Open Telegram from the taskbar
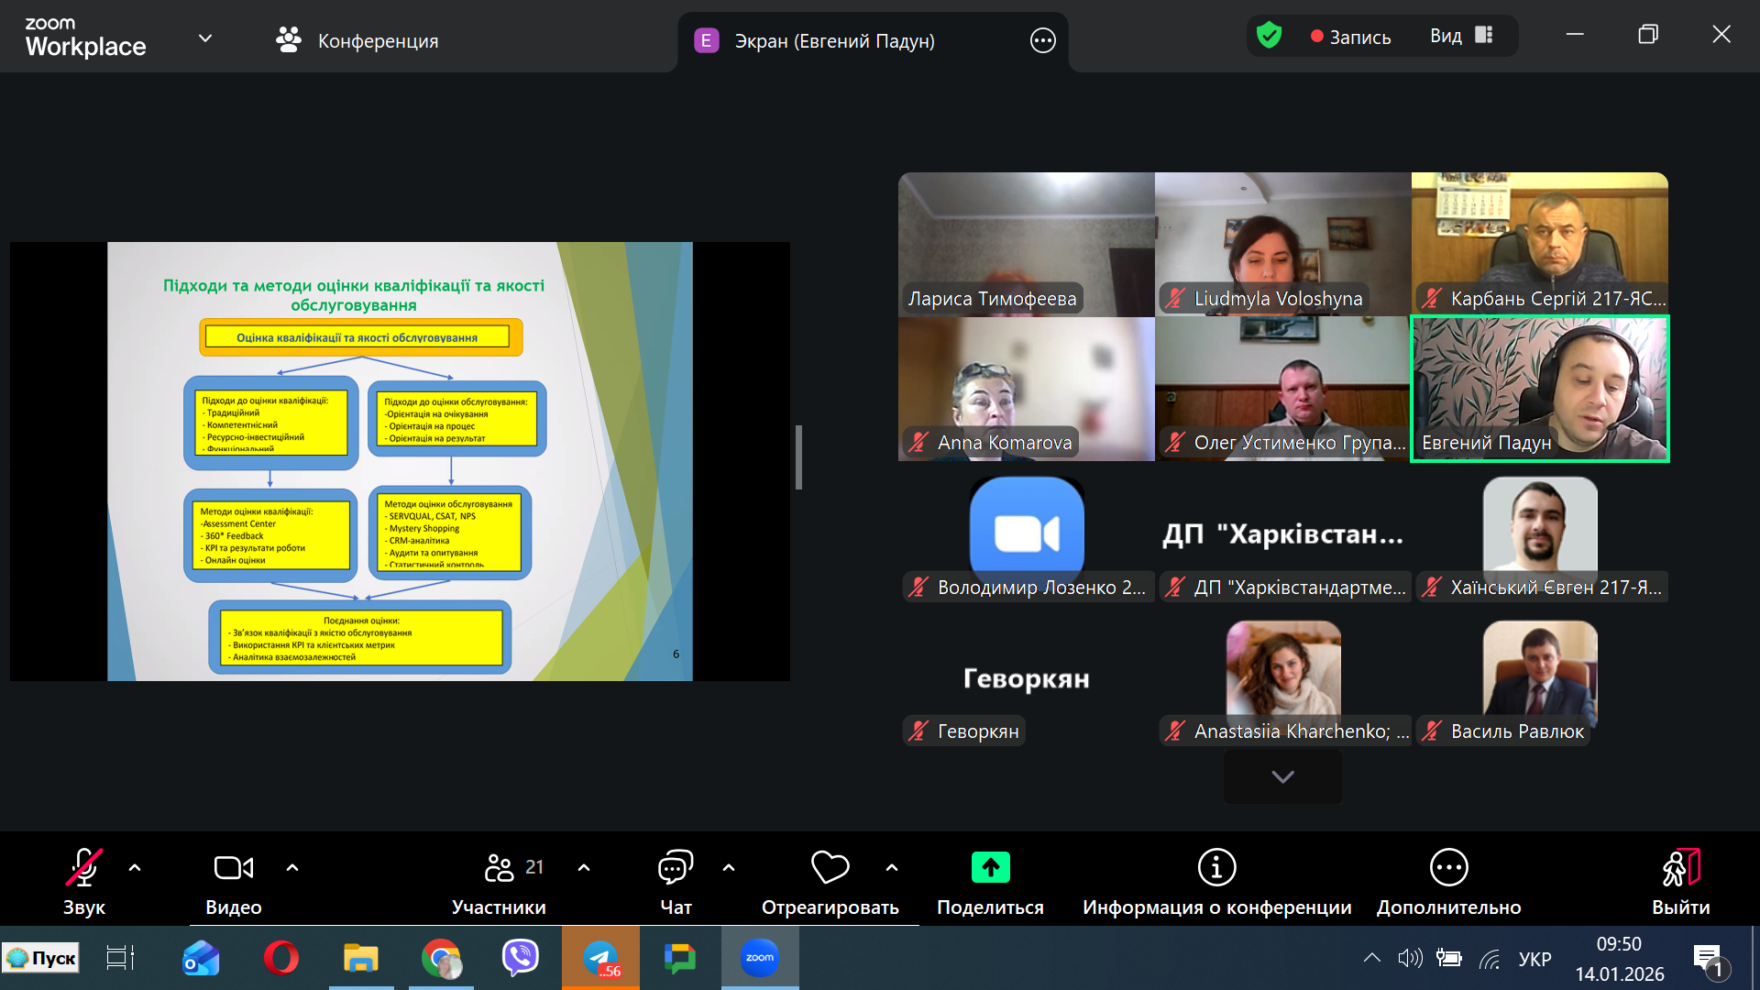1760x990 pixels. tap(600, 958)
